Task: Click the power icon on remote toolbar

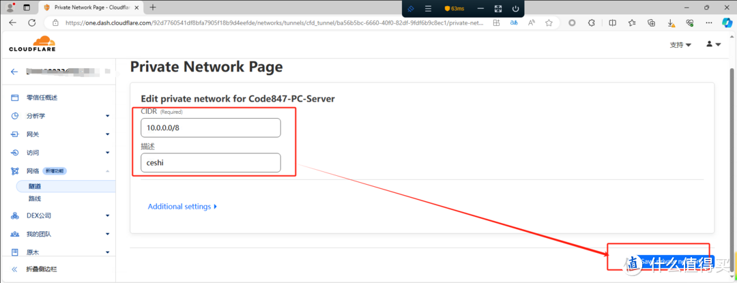Action: tap(516, 8)
